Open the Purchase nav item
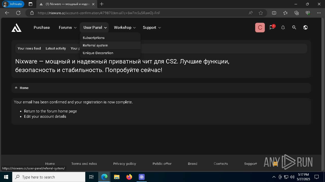This screenshot has width=325, height=182. tap(42, 28)
